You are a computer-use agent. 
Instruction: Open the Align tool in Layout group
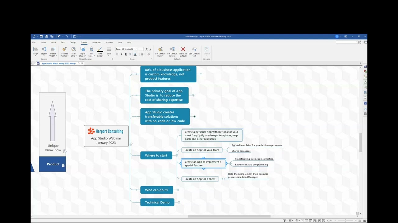tap(35, 51)
